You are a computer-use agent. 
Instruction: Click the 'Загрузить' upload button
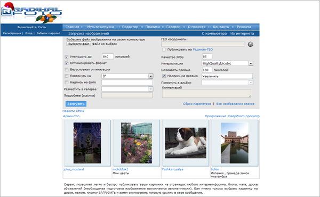(76, 104)
